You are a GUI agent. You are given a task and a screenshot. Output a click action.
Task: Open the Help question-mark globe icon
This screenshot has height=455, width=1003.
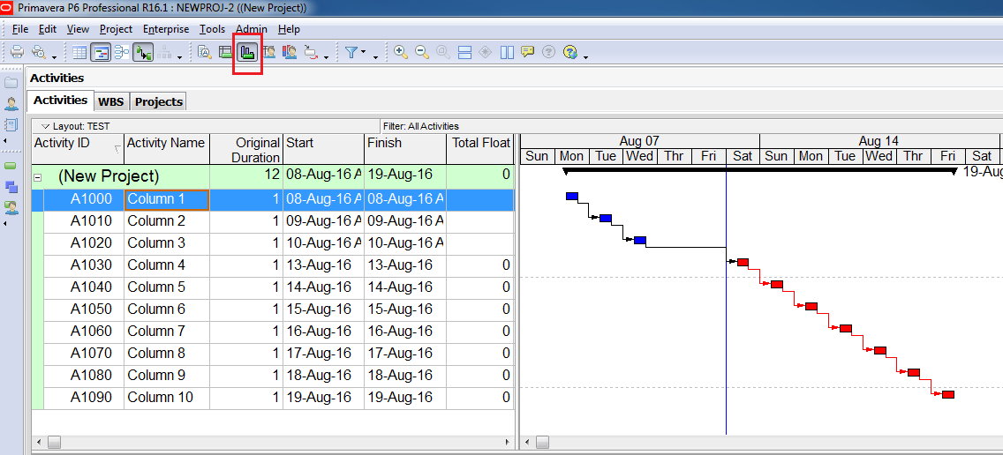click(570, 53)
